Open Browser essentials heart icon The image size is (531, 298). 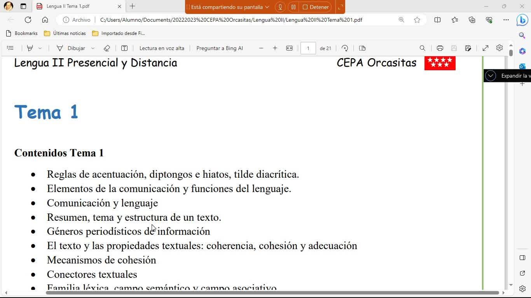(x=489, y=20)
